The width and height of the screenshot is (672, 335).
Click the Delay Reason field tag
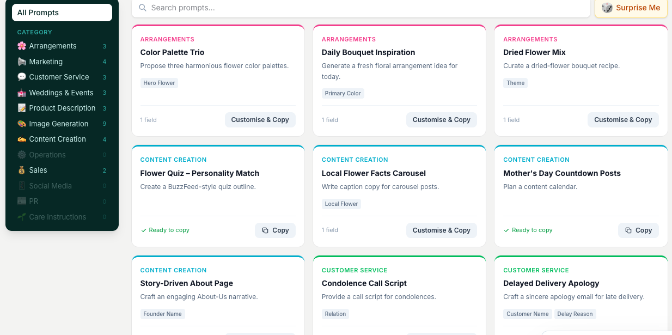tap(575, 314)
